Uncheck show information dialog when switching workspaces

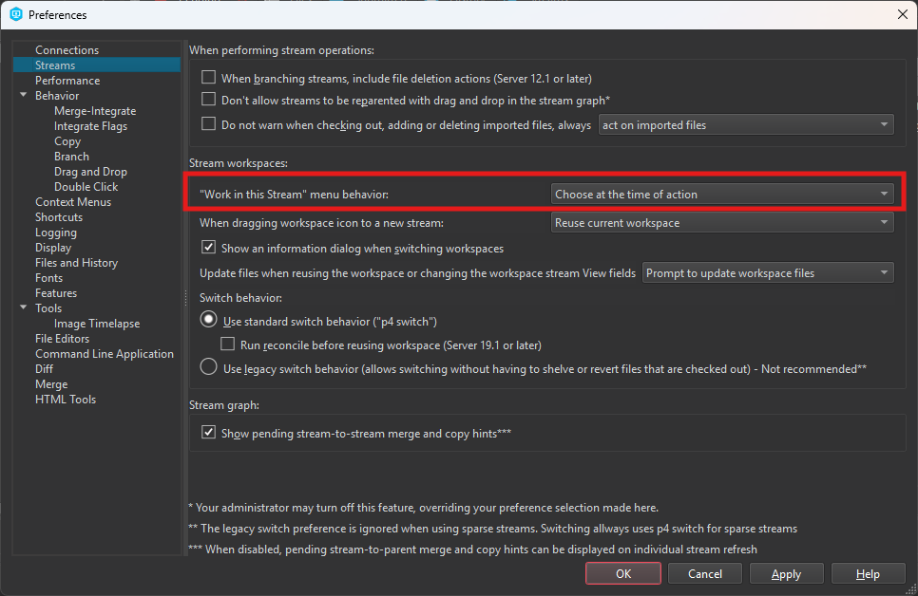coord(209,248)
